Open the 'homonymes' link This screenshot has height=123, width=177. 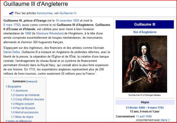(x=44, y=13)
